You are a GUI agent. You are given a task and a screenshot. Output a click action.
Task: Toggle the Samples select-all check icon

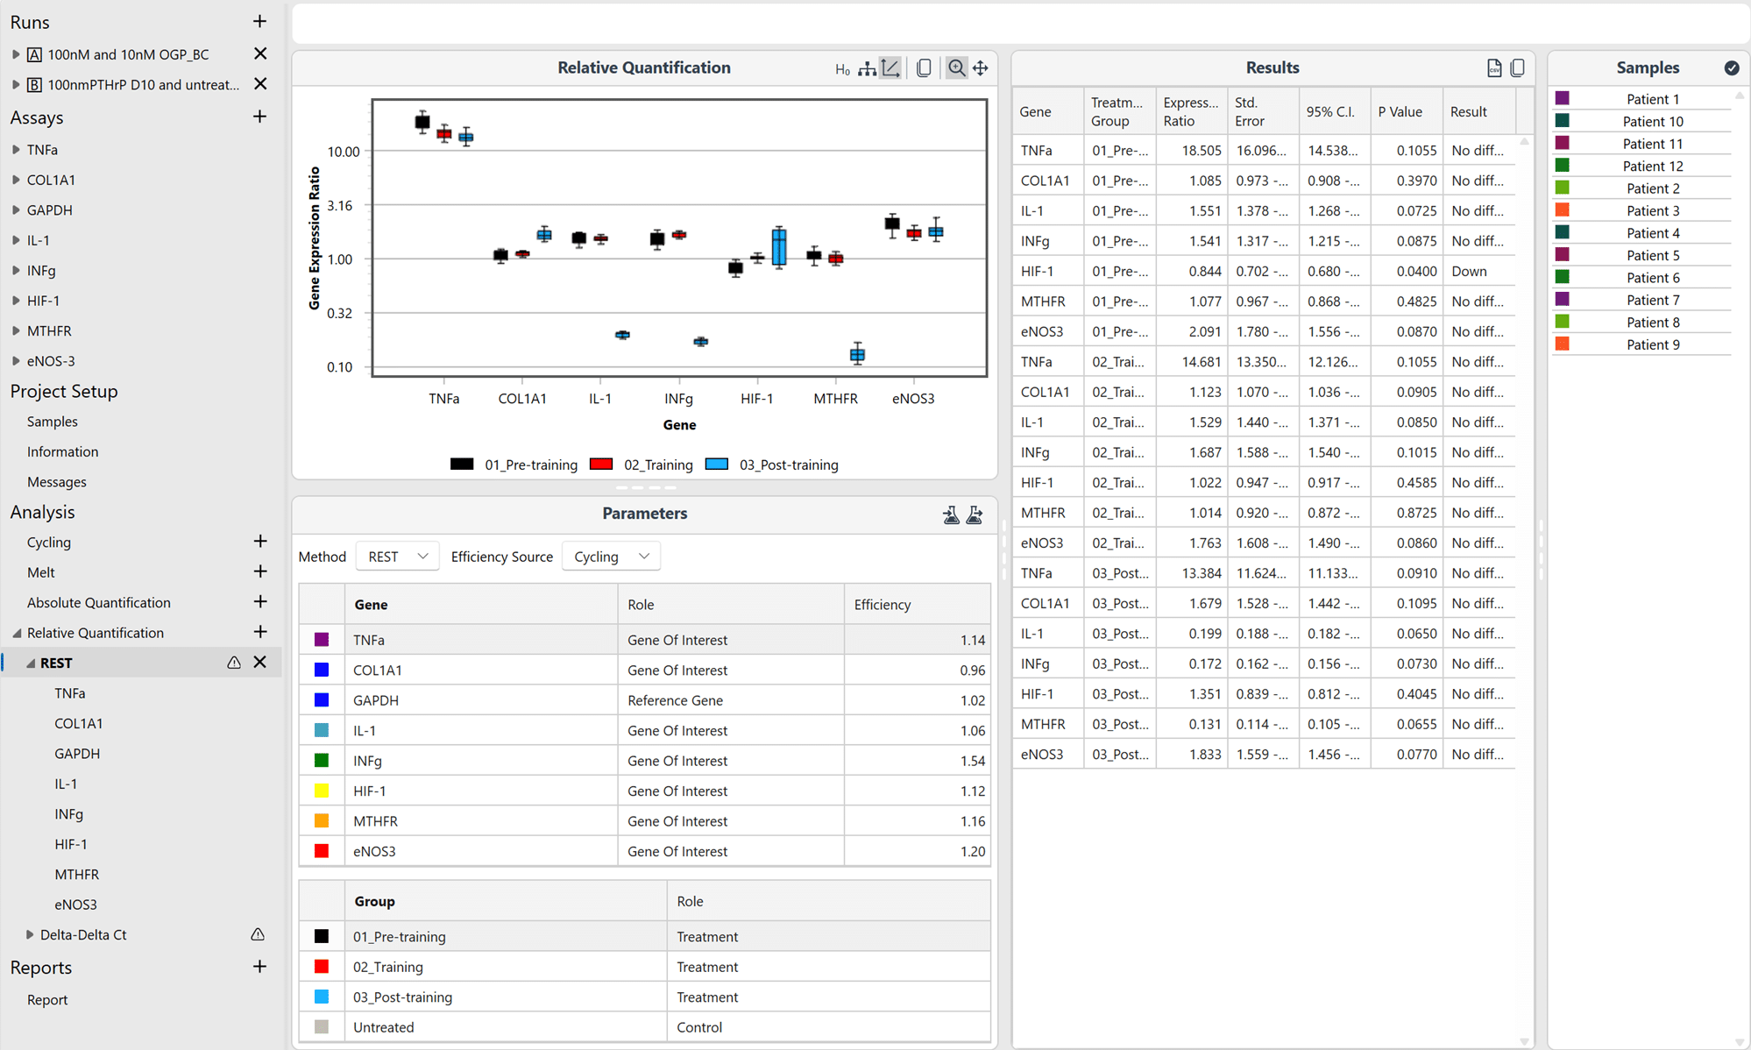[1731, 68]
